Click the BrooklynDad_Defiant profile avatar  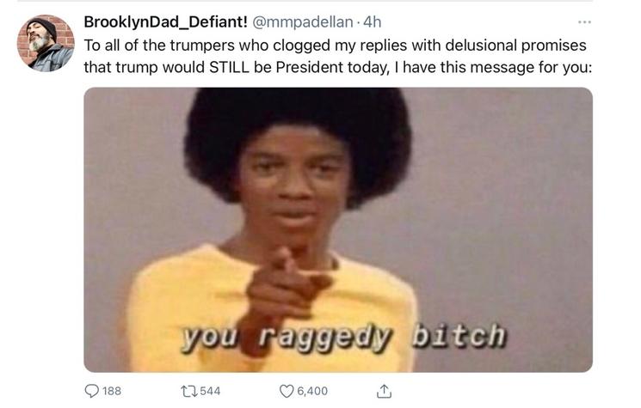pos(46,43)
